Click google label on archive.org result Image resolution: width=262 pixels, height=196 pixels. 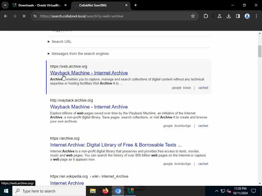tap(168, 164)
